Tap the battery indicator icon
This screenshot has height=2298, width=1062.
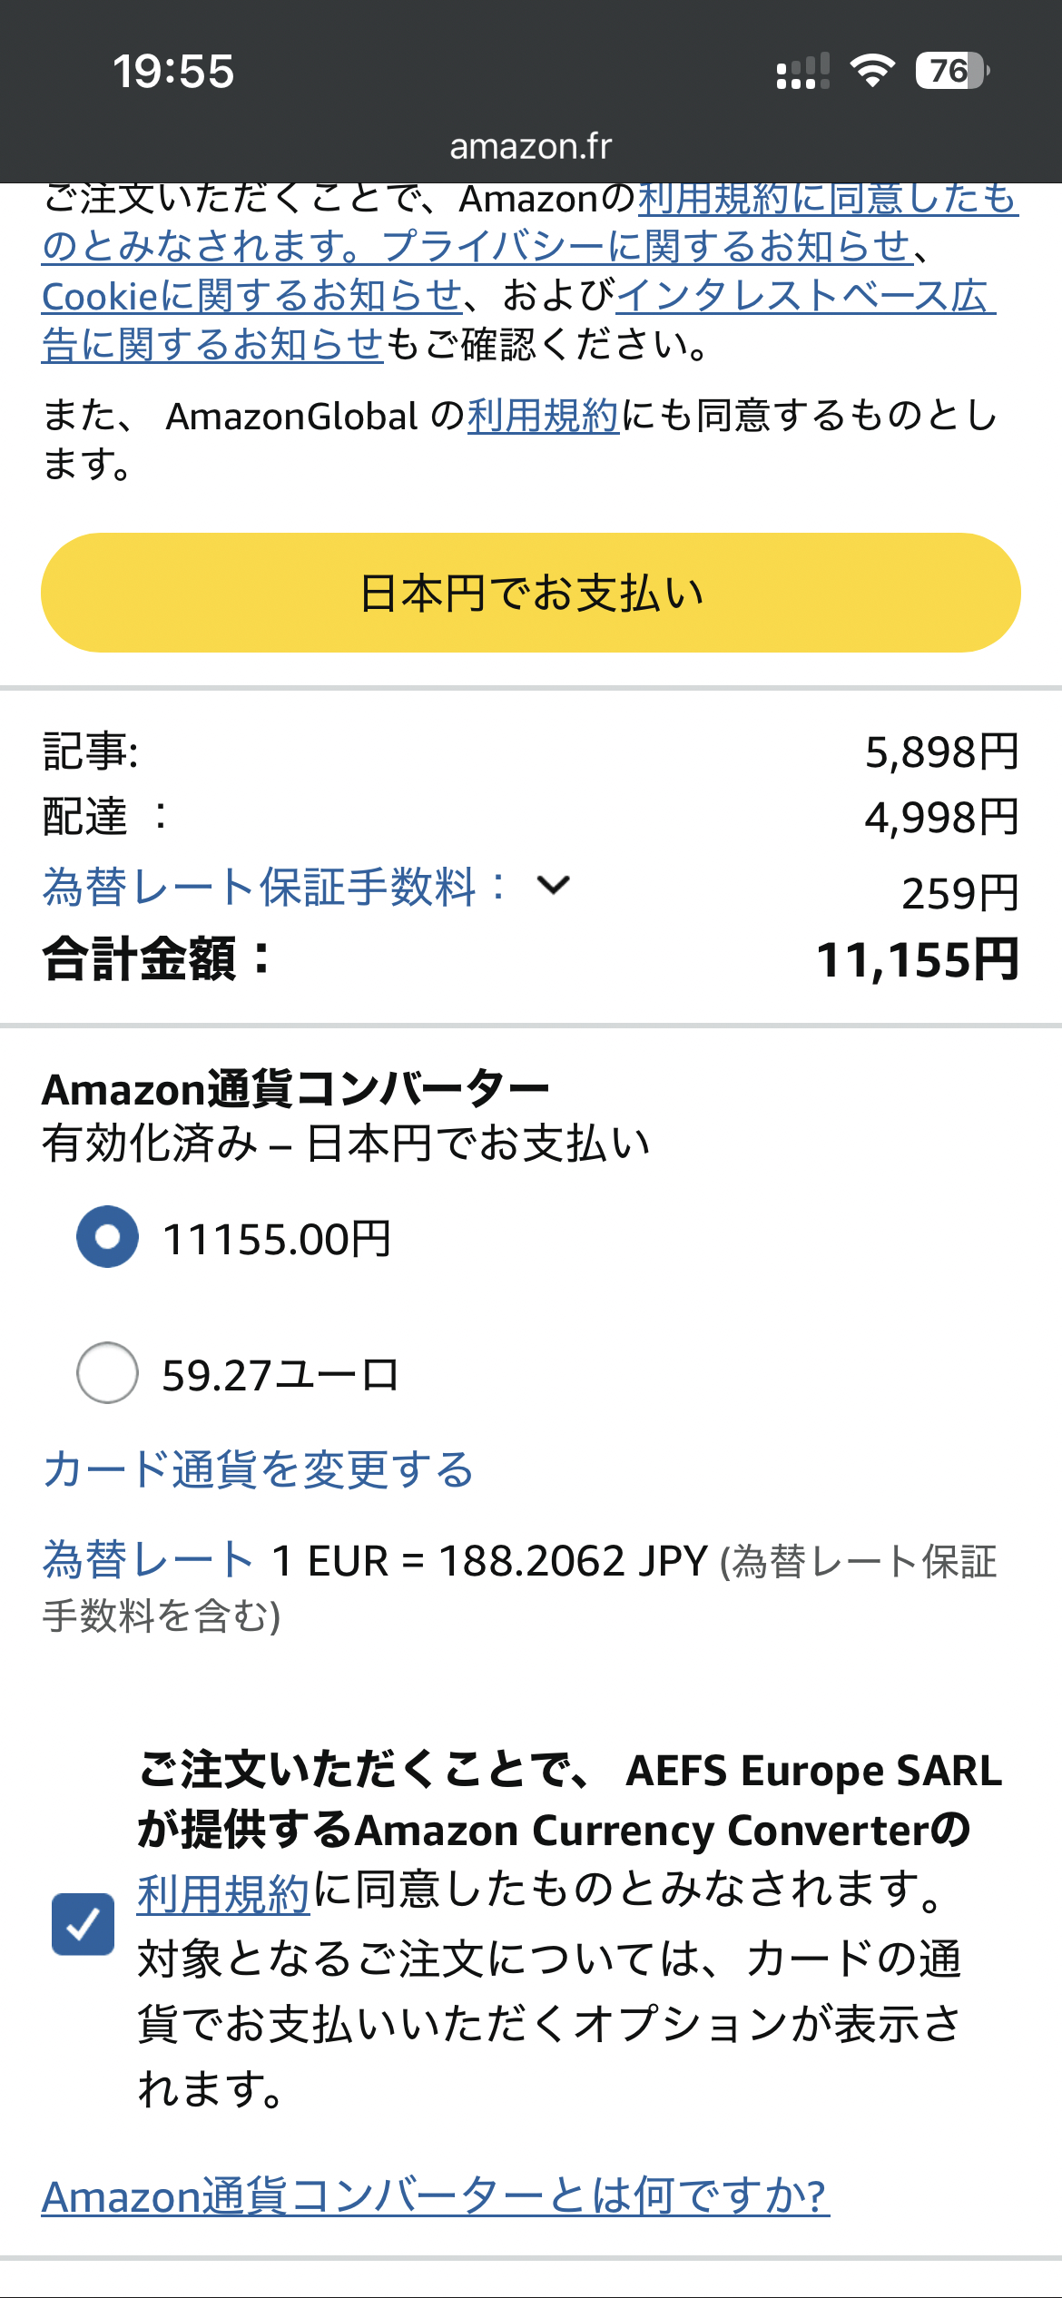coord(950,71)
